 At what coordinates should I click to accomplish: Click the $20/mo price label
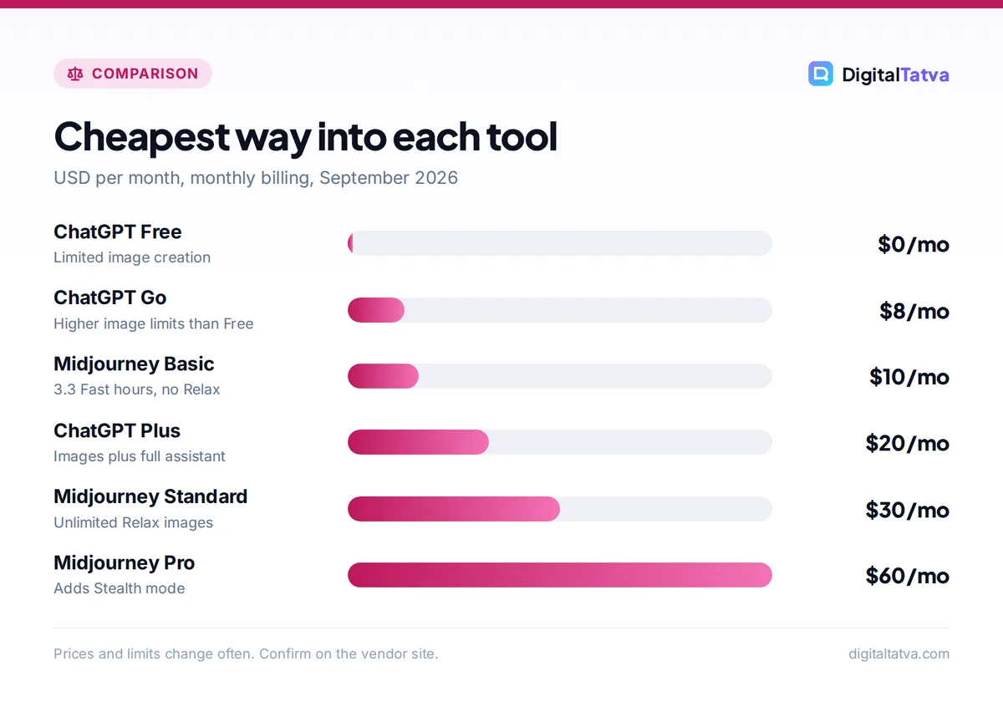point(908,443)
